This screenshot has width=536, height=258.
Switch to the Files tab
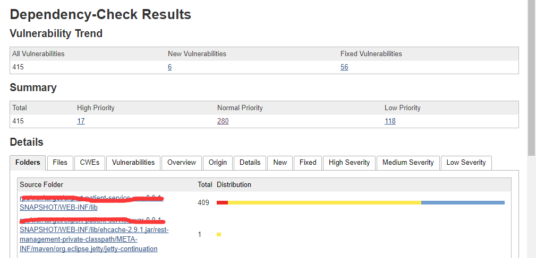60,163
